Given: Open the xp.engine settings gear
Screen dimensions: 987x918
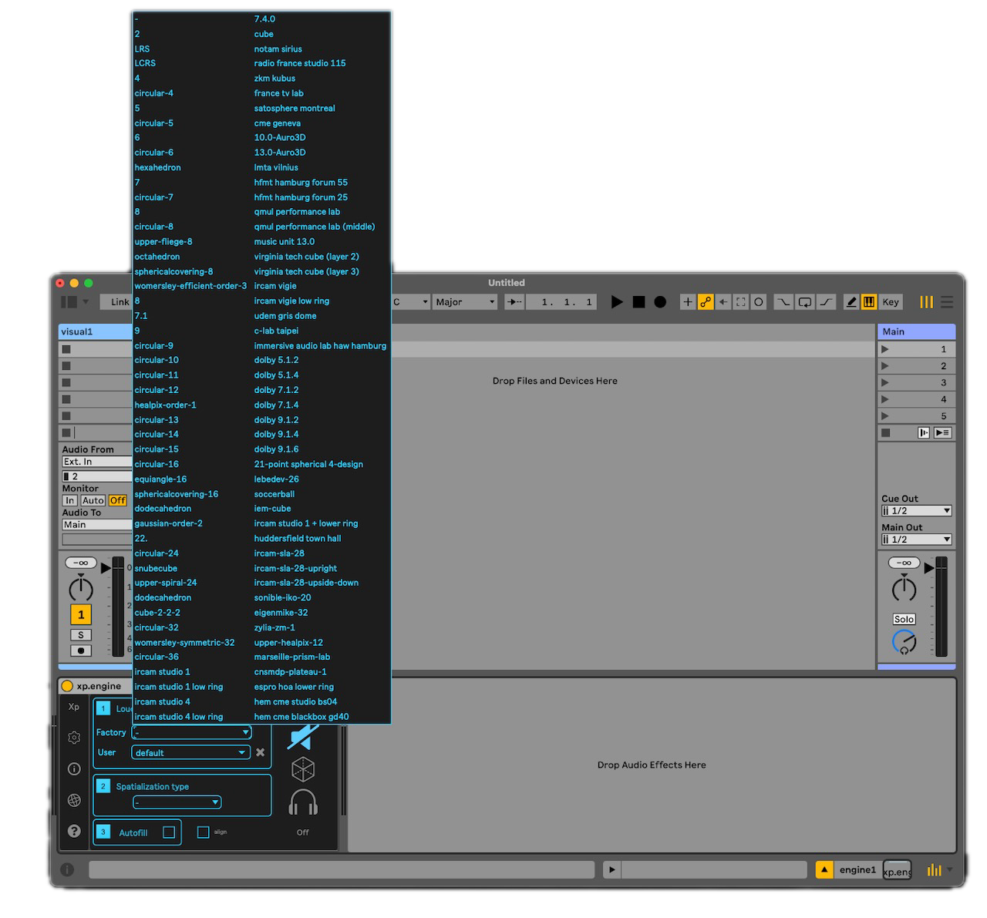Looking at the screenshot, I should 74,738.
